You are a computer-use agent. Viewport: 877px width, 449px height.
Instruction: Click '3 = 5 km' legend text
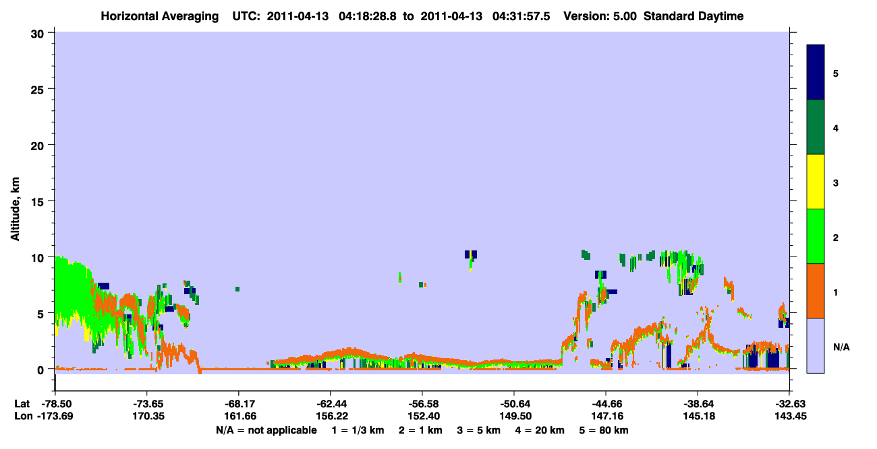(x=479, y=430)
